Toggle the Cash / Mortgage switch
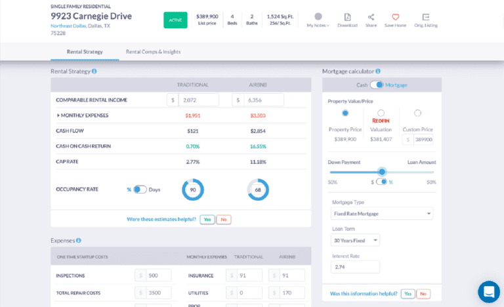Image resolution: width=504 pixels, height=307 pixels. tap(377, 85)
